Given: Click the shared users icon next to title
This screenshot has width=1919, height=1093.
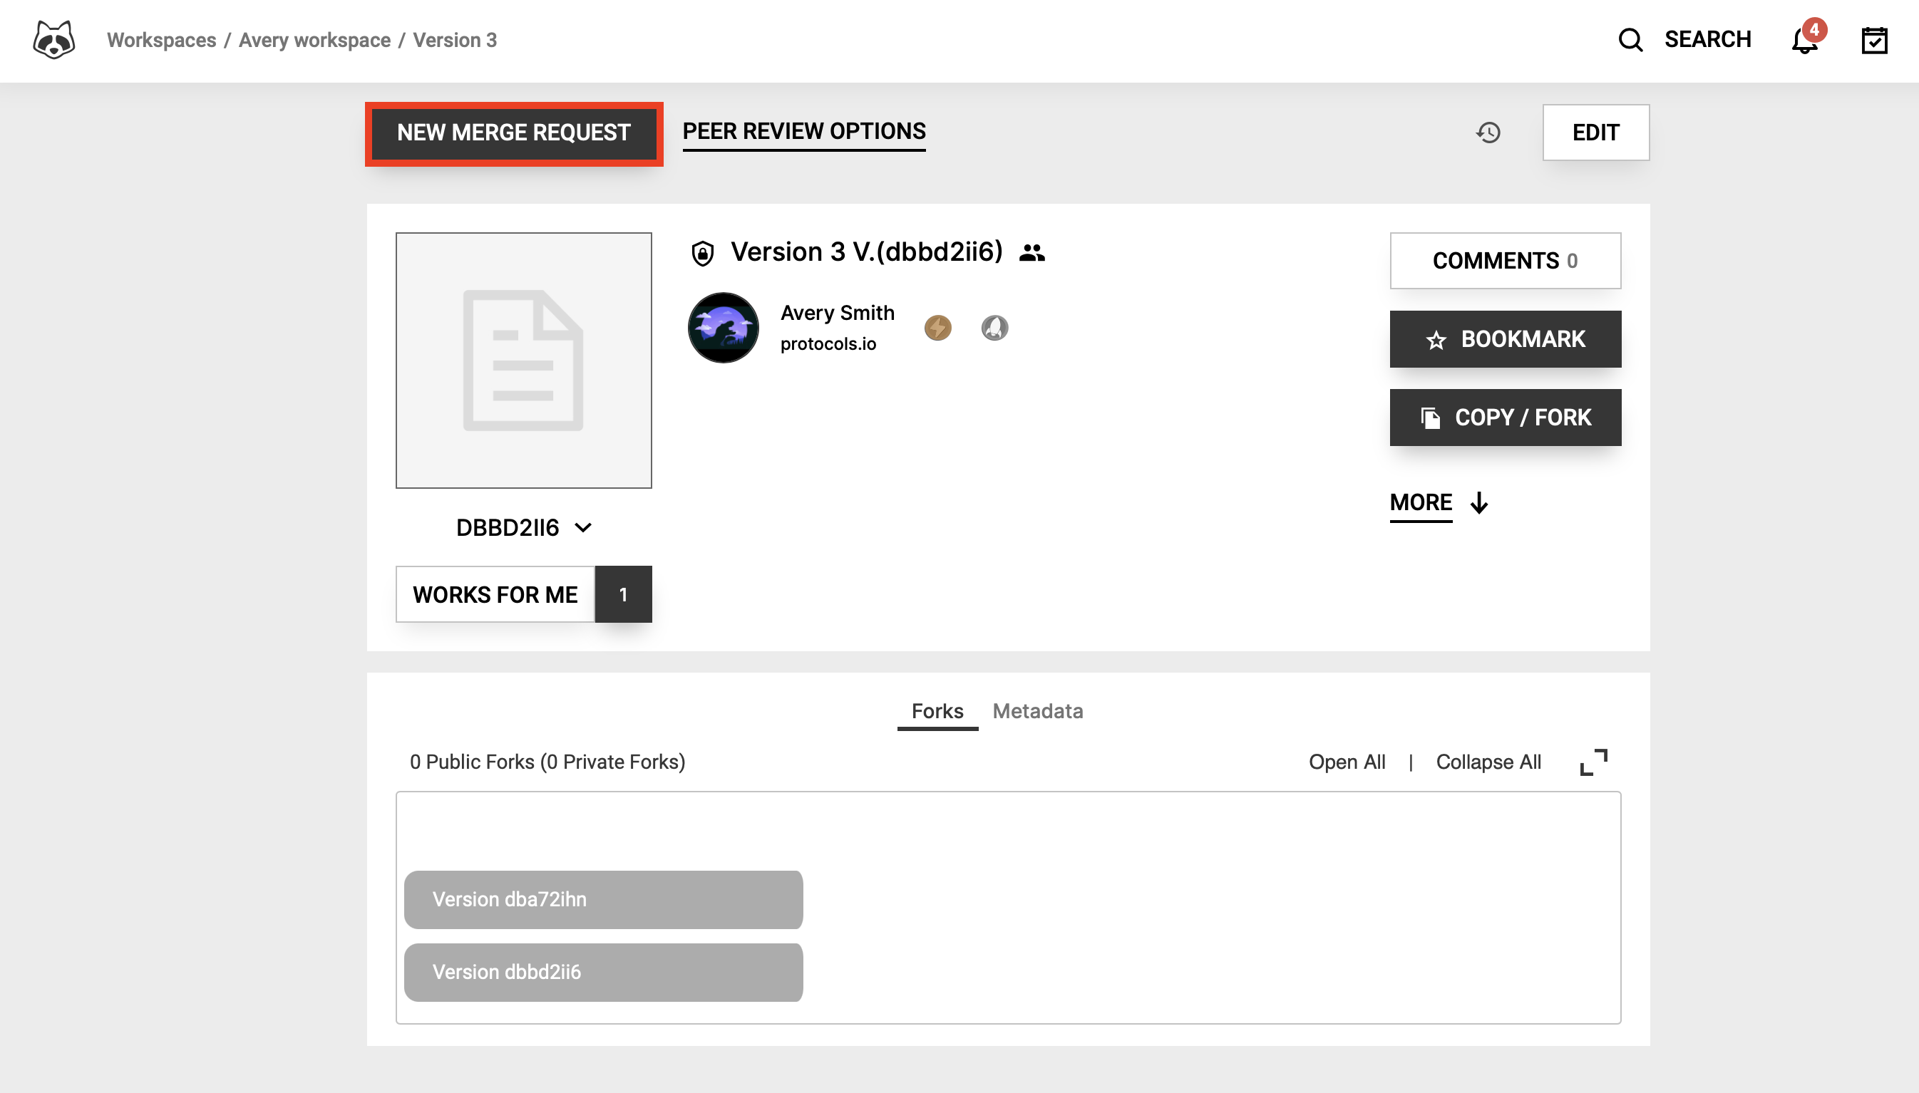Looking at the screenshot, I should click(1032, 253).
